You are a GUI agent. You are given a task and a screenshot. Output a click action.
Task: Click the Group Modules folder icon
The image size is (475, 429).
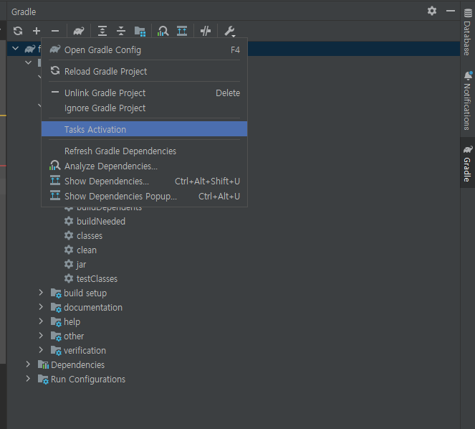pos(140,31)
